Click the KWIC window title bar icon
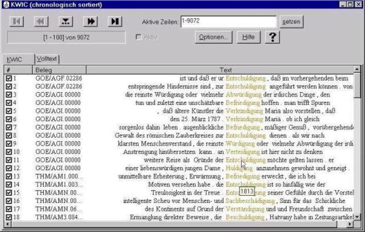This screenshot has width=365, height=232. 6,5
